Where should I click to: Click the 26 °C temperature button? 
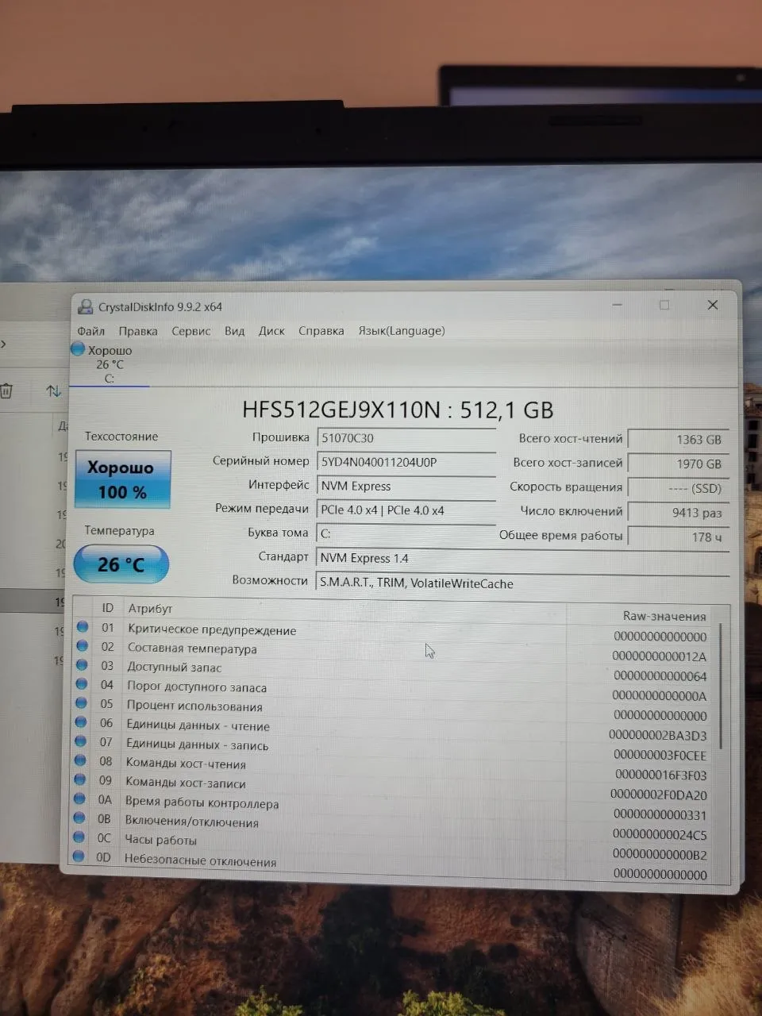point(121,564)
